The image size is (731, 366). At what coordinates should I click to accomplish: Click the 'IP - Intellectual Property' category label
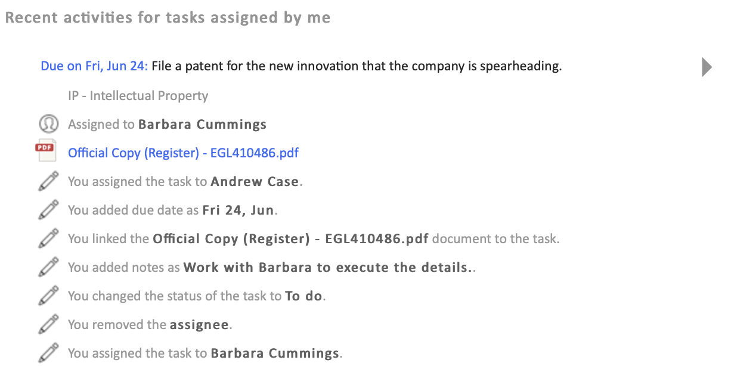[x=138, y=95]
